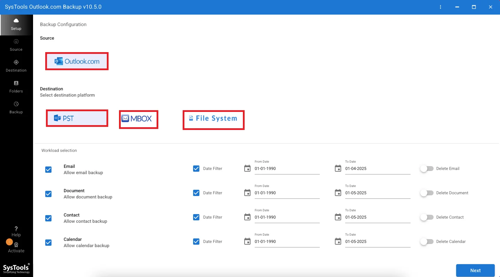Image resolution: width=500 pixels, height=277 pixels.
Task: Click the "Workload selection" heading
Action: 59,150
